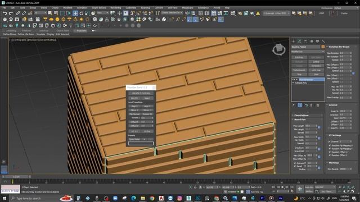Screen dimensions: 360x202
Task: Toggle the 3D Snaps icon
Action: tap(133, 13)
